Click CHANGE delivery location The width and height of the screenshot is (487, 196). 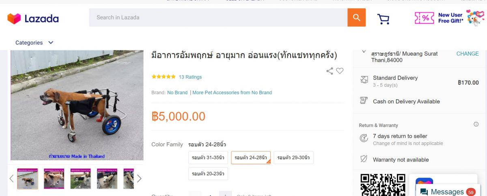click(468, 54)
